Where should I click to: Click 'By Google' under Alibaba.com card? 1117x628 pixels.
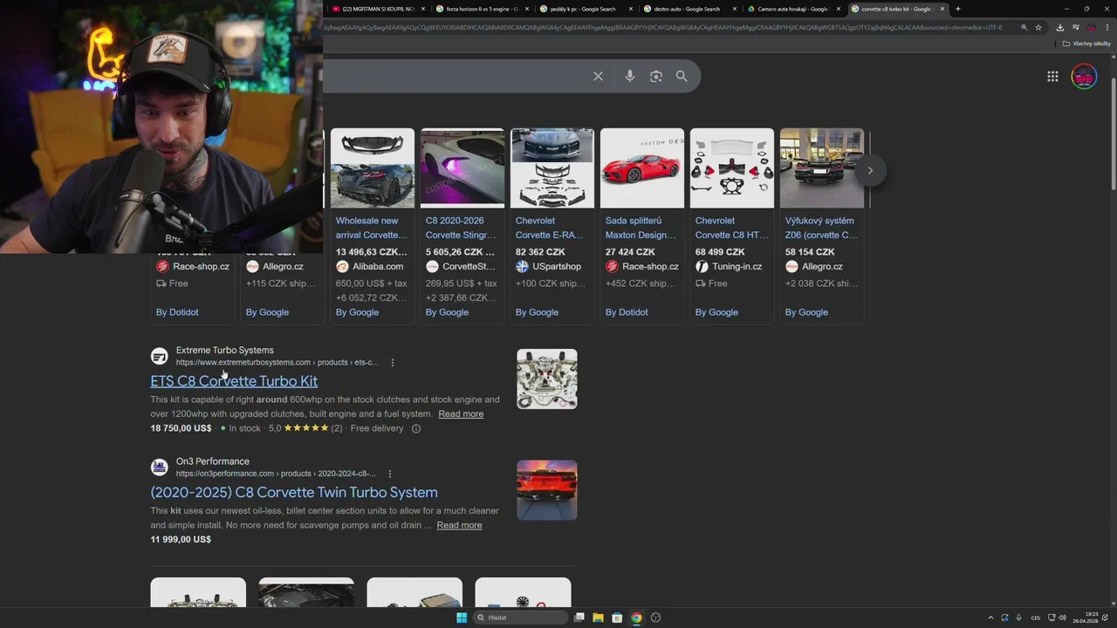click(357, 312)
